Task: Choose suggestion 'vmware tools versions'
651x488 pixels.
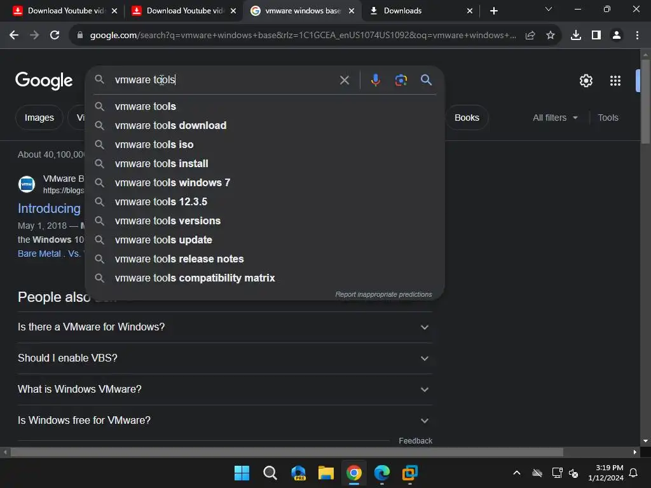Action: click(x=264, y=220)
